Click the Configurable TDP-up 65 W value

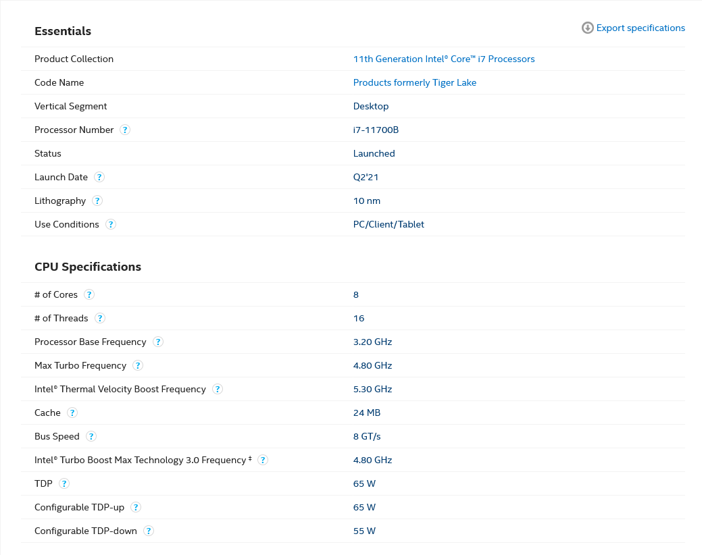click(364, 508)
